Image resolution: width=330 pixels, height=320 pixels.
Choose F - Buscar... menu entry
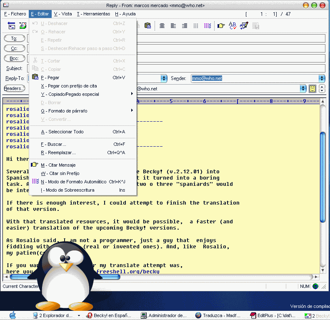(x=83, y=144)
